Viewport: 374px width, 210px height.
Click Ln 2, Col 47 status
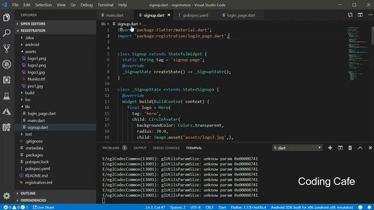(x=155, y=208)
